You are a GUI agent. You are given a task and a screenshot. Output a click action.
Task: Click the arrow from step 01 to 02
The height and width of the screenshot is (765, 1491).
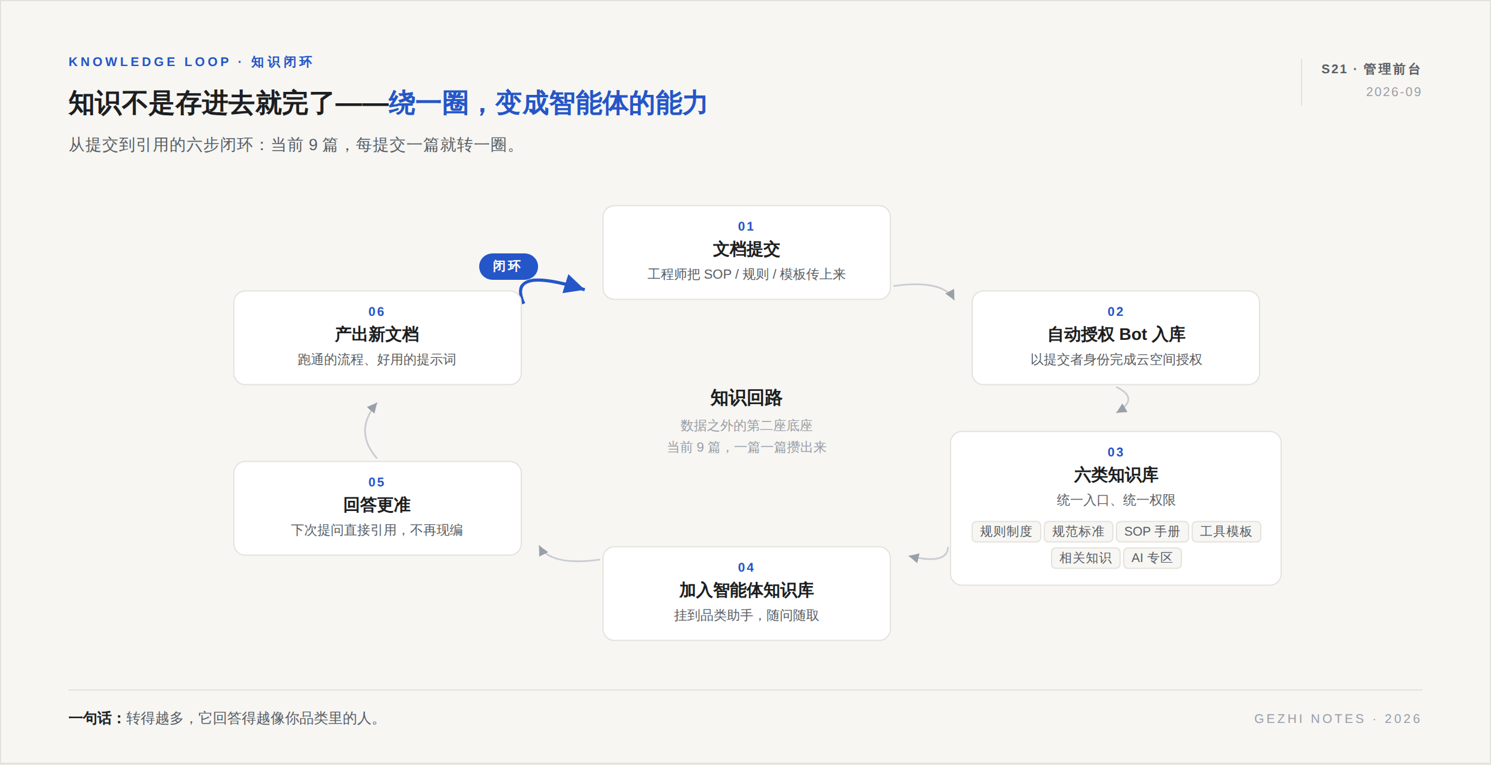coord(924,291)
